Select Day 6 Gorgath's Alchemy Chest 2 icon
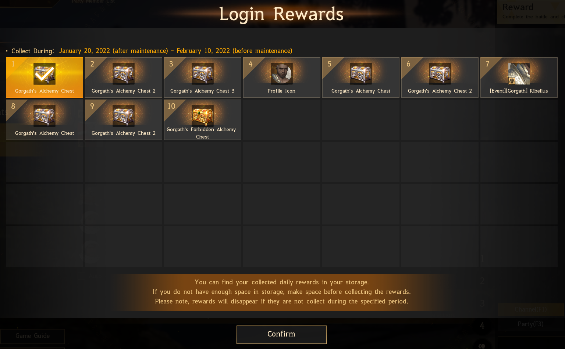This screenshot has width=565, height=349. tap(440, 73)
